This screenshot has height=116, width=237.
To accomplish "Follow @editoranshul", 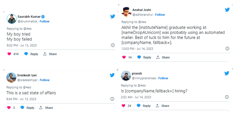I will click(x=160, y=15).
